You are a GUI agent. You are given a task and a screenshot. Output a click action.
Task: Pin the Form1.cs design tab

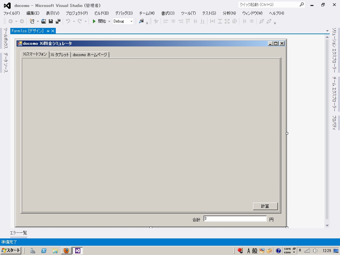click(x=48, y=31)
